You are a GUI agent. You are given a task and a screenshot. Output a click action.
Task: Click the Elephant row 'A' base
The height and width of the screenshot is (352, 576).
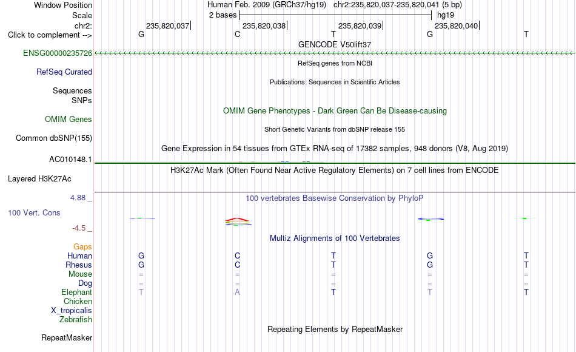(x=237, y=292)
